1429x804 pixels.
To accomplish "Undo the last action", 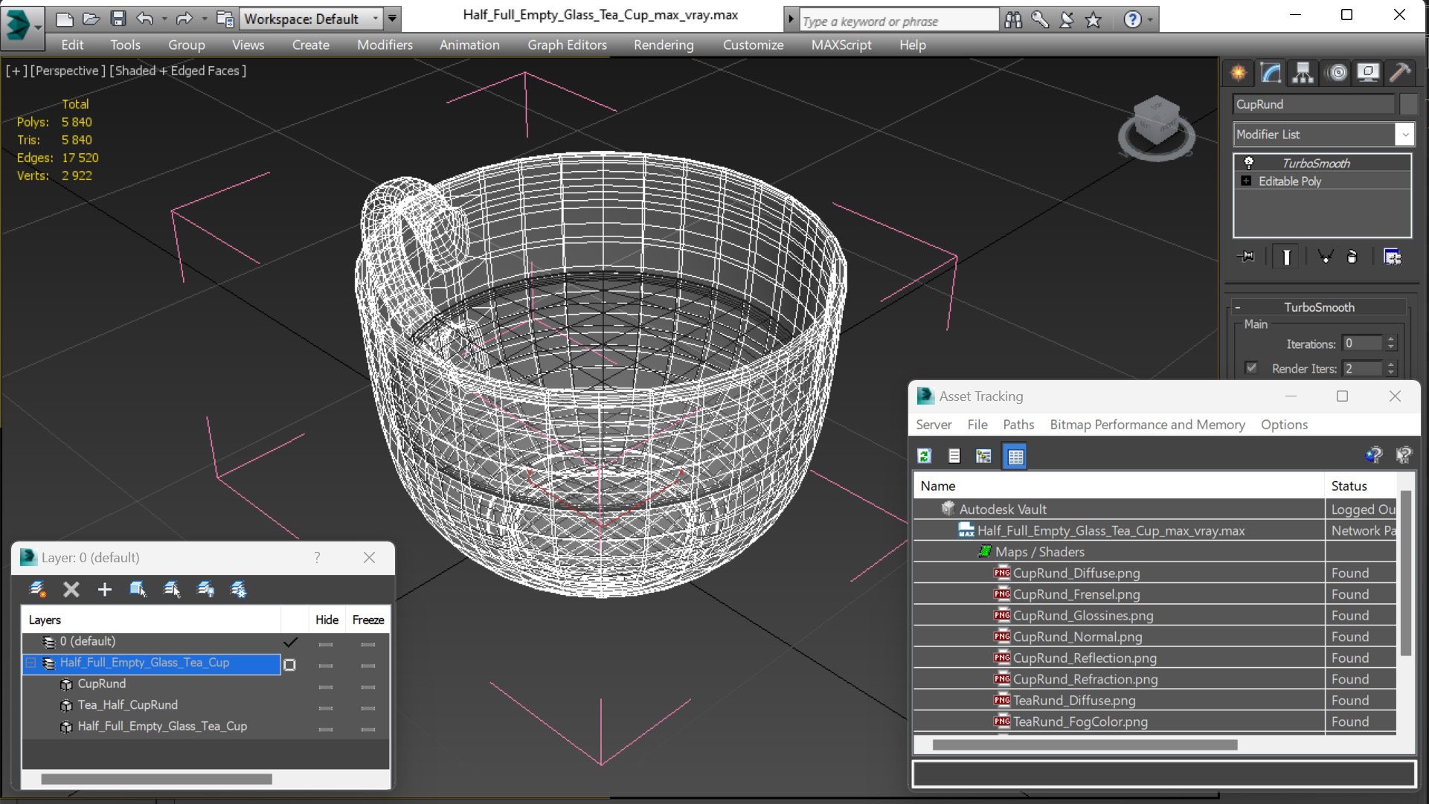I will [145, 19].
